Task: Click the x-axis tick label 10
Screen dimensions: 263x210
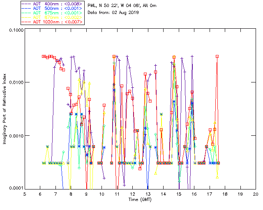Action: tap(102, 194)
